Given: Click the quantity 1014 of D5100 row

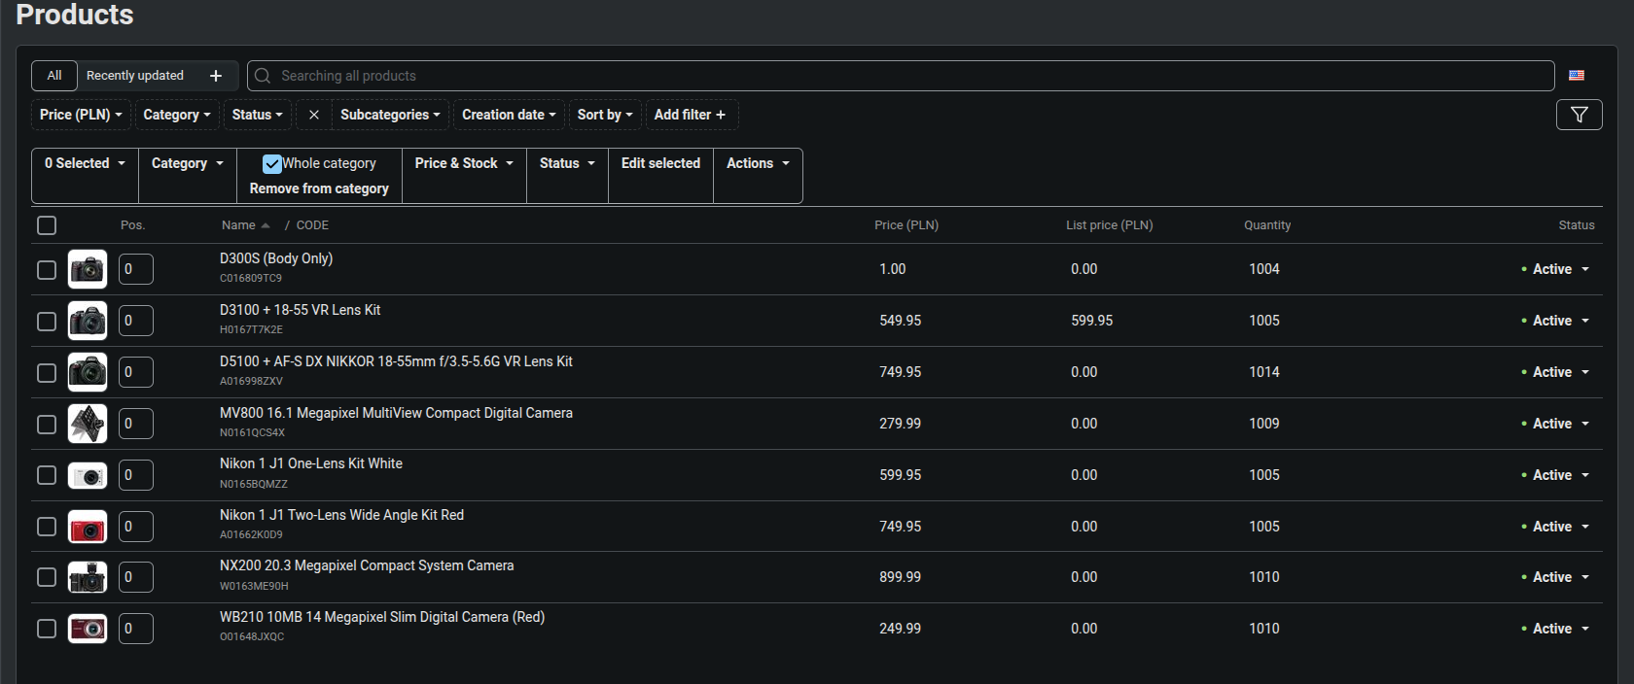Looking at the screenshot, I should [1264, 372].
